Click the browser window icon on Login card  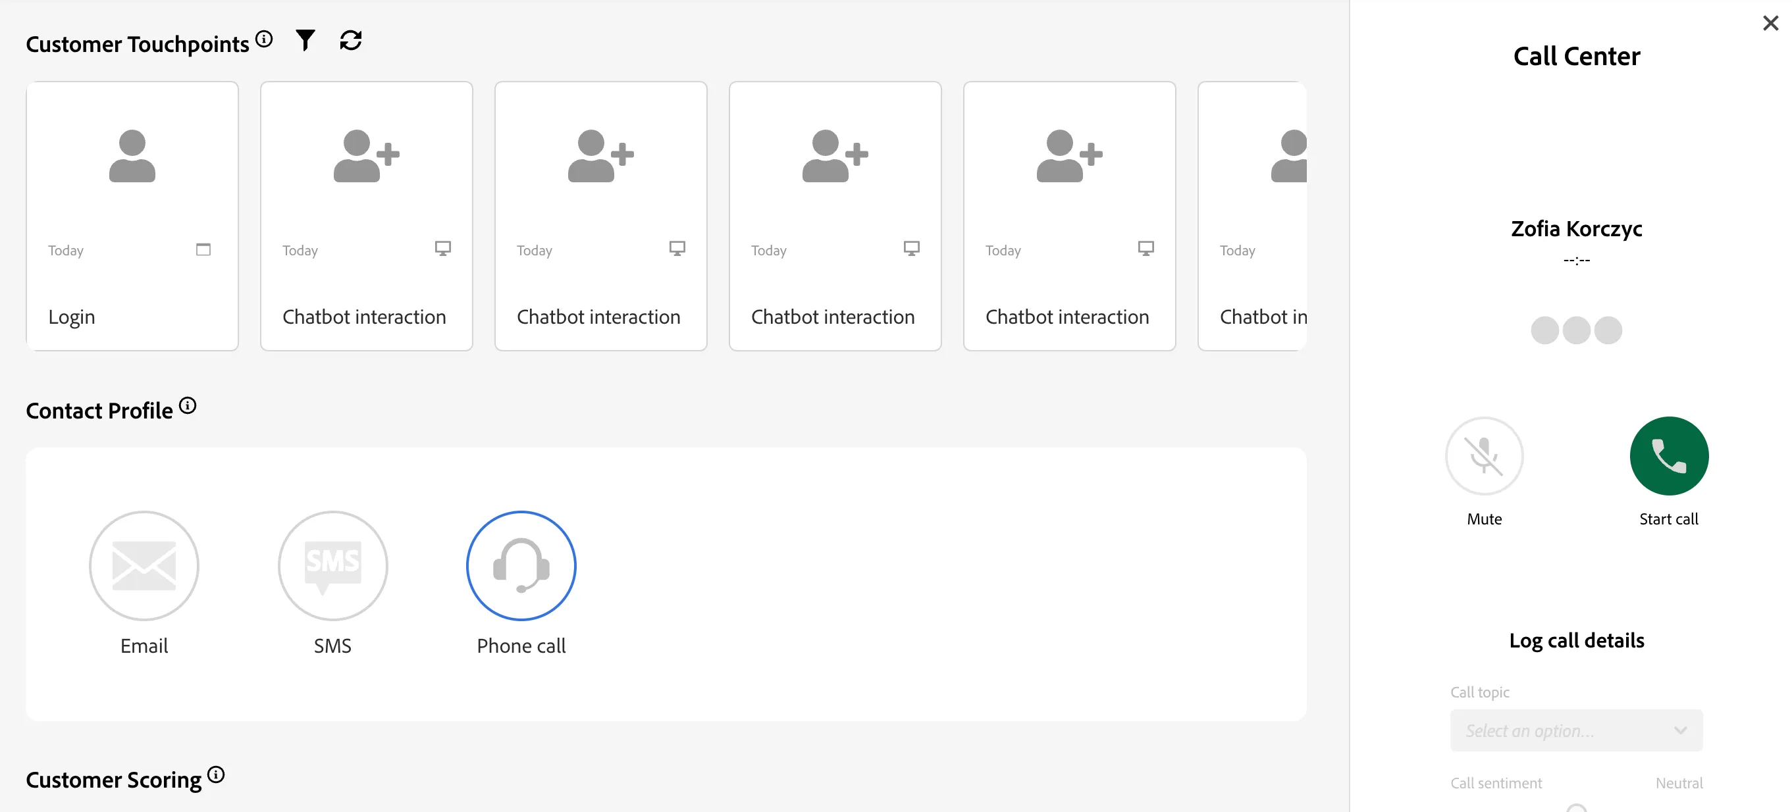[x=203, y=249]
